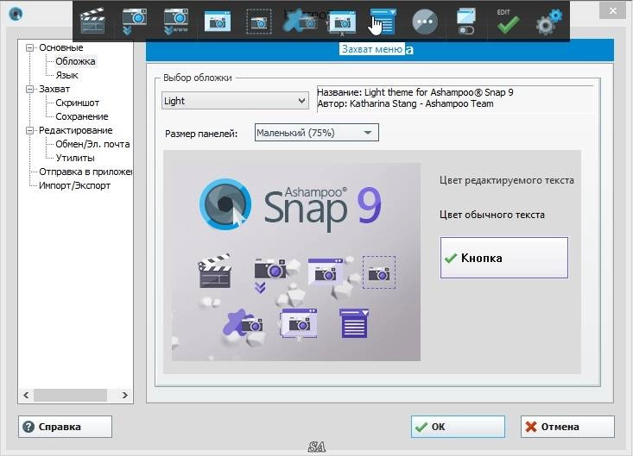The height and width of the screenshot is (456, 633).
Task: Cancel with Отмена button
Action: (x=567, y=427)
